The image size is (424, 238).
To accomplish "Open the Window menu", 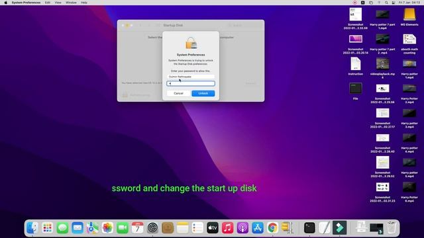I will (x=71, y=3).
